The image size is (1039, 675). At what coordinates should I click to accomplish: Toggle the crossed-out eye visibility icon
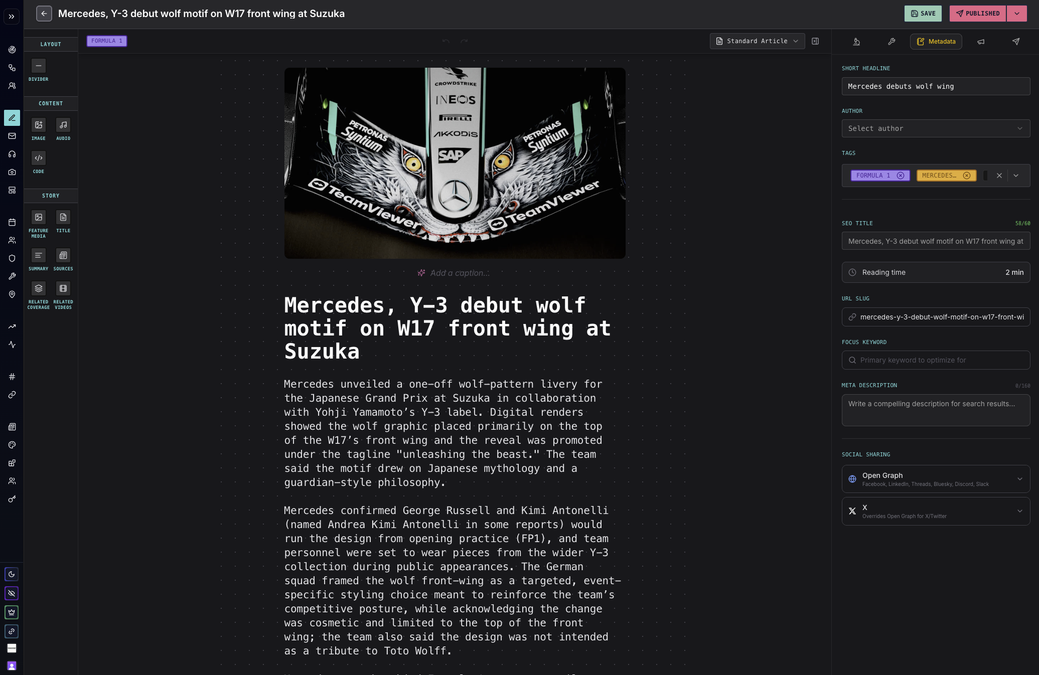(12, 593)
